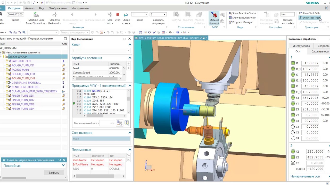Viewport: 330px width, 185px height.
Task: Click the Текущая настройка field showing Нет
Action: click(287, 14)
